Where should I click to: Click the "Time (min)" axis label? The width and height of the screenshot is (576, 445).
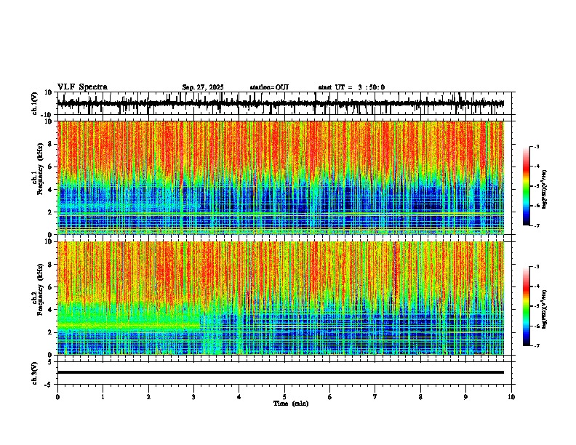tap(291, 404)
